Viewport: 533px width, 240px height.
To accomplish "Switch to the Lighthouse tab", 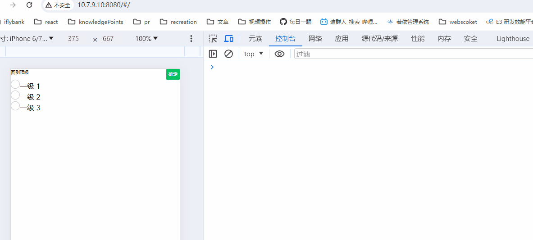I will point(513,38).
